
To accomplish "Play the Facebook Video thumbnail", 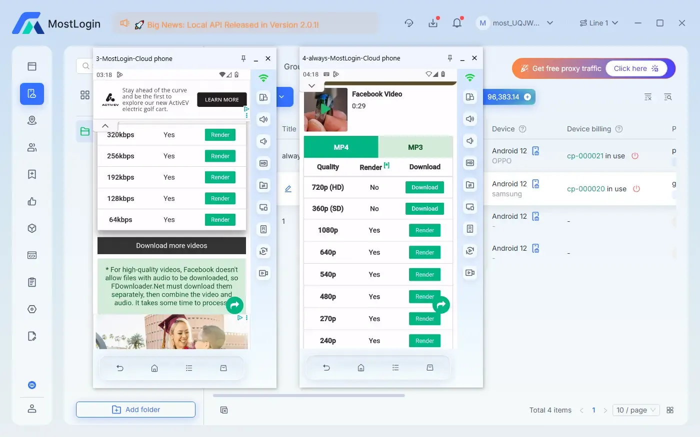I will click(325, 109).
